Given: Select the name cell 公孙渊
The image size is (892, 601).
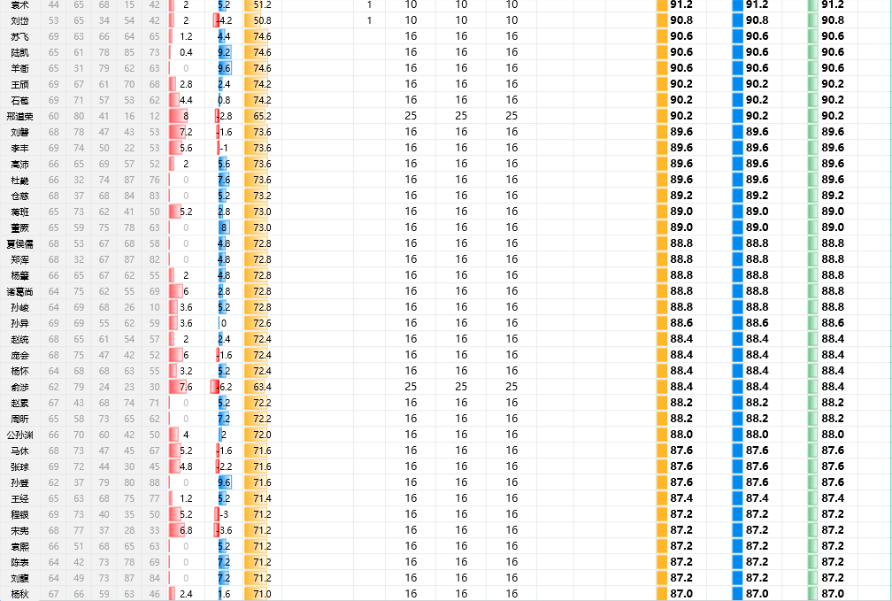Looking at the screenshot, I should (19, 435).
